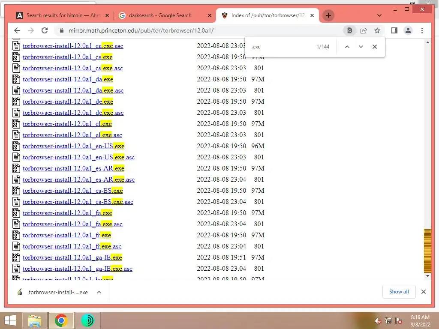Click the scrollbar up arrow

(x=427, y=42)
